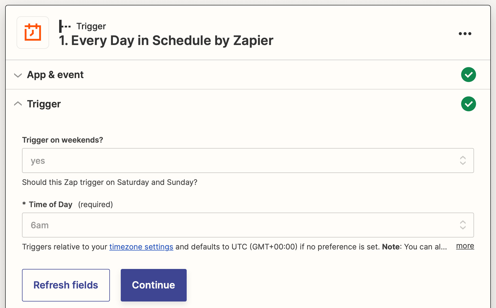Click the trigger path icon beside Trigger label
This screenshot has height=308, width=496.
(65, 26)
